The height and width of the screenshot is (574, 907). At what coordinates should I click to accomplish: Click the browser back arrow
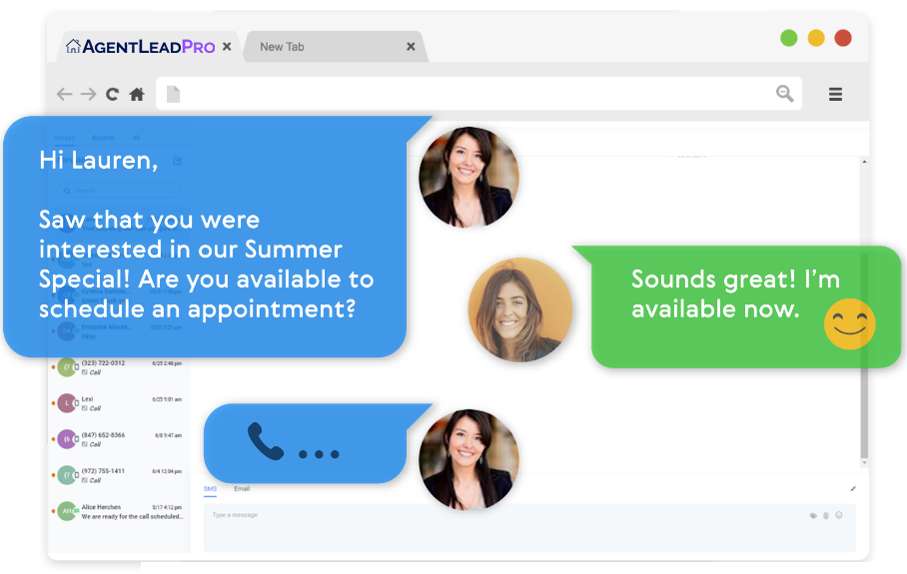click(x=64, y=94)
